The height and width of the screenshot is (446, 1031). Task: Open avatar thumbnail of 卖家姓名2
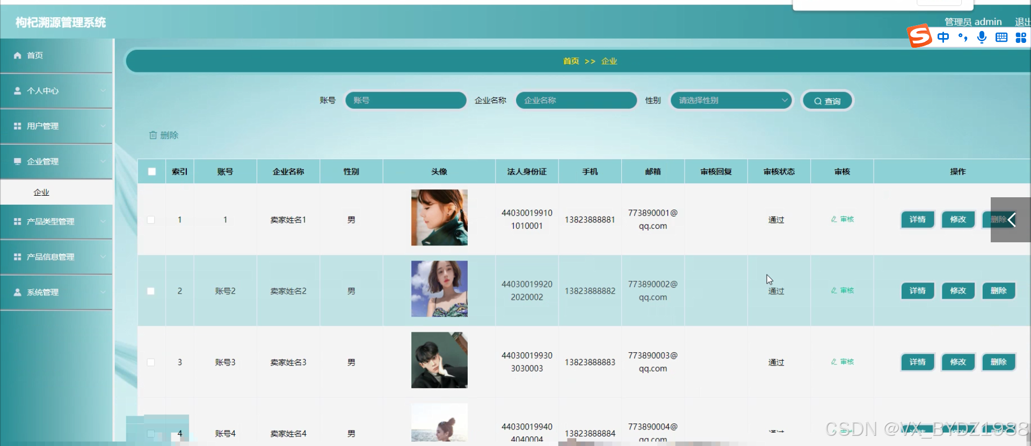[x=439, y=289]
